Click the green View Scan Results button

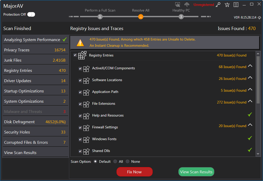(196, 172)
